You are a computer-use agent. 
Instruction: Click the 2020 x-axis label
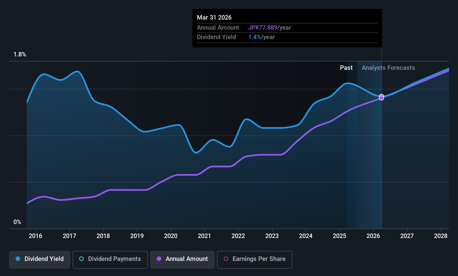click(x=171, y=236)
